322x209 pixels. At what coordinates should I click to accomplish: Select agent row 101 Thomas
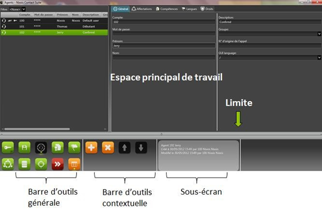click(x=54, y=27)
